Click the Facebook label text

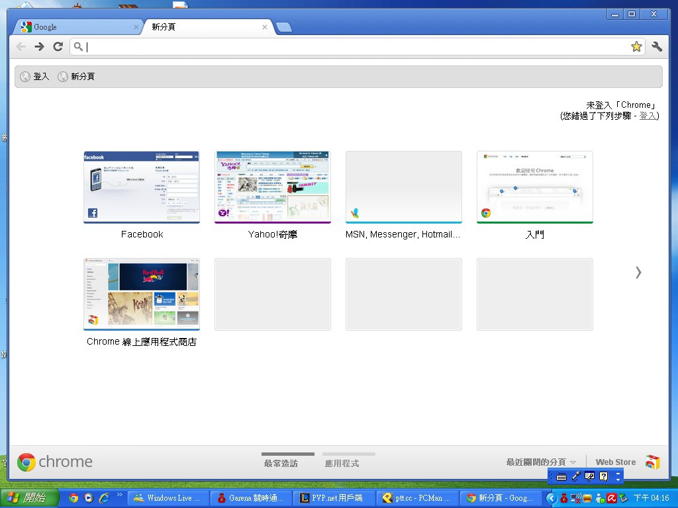142,235
